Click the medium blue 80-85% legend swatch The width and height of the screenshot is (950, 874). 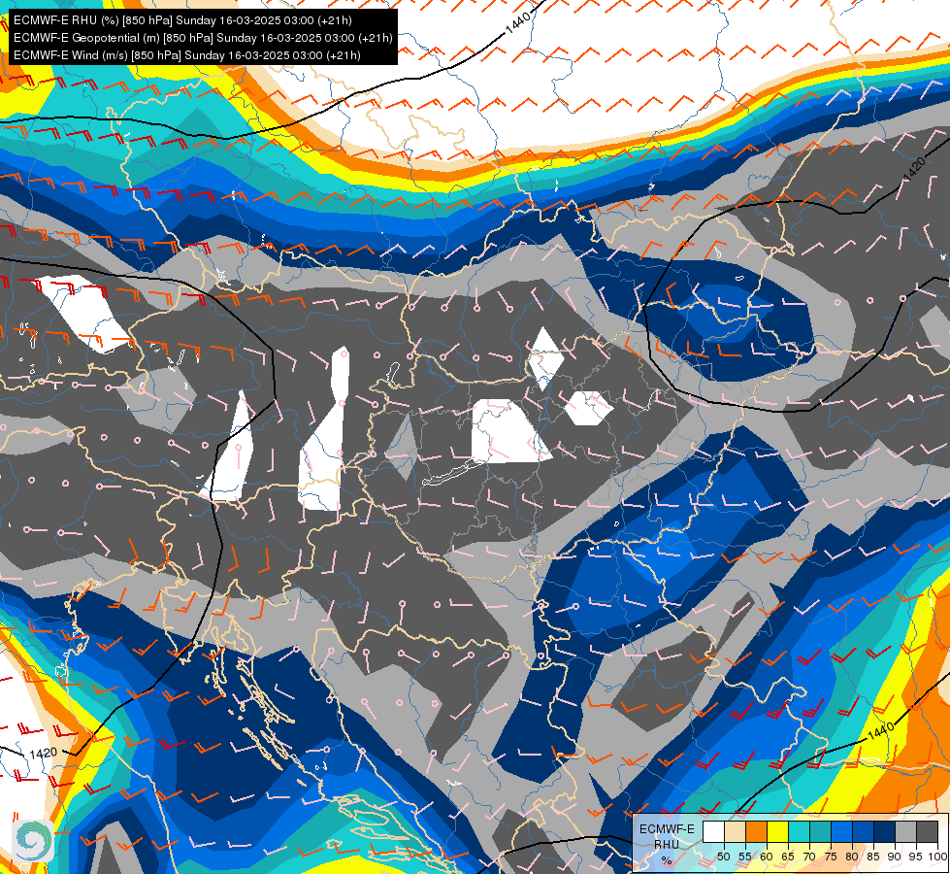[x=863, y=831]
